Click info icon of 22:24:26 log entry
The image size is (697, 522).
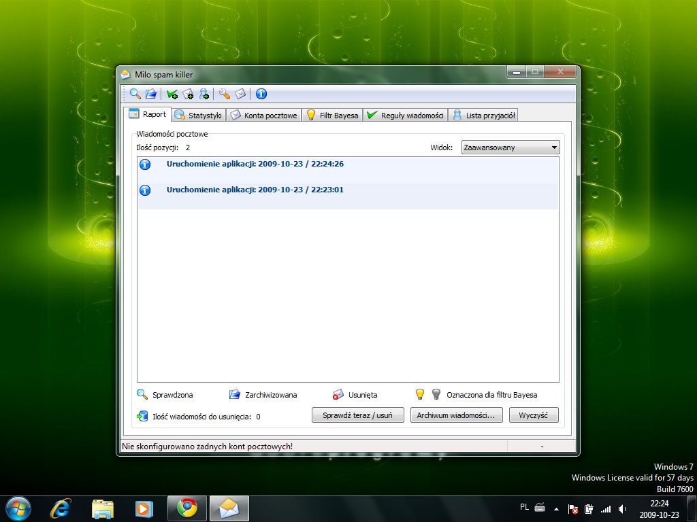145,164
